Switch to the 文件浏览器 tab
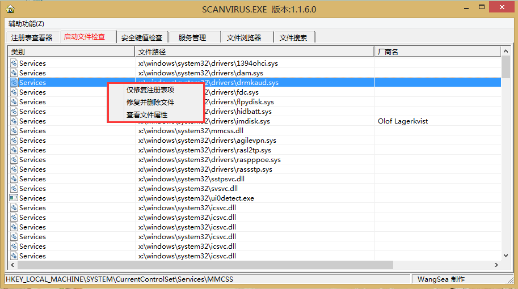Viewport: 518px width, 289px height. [244, 37]
